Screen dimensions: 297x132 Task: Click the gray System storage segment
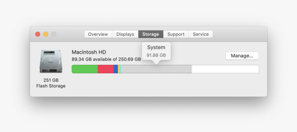pos(156,69)
